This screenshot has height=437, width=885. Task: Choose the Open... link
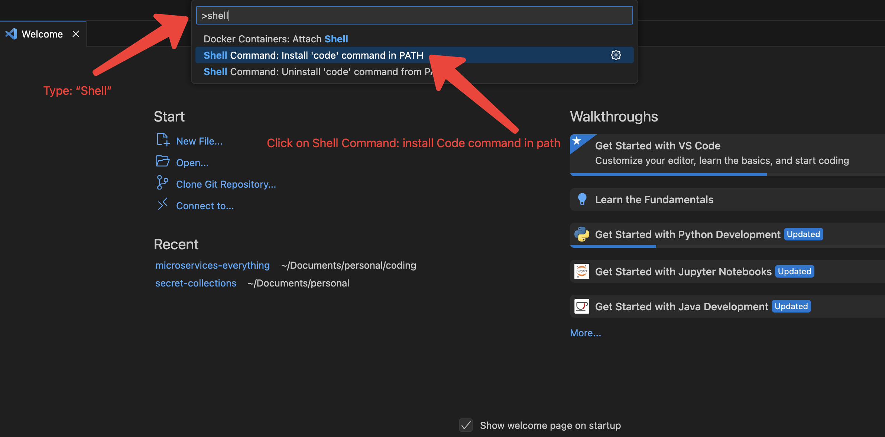tap(192, 163)
